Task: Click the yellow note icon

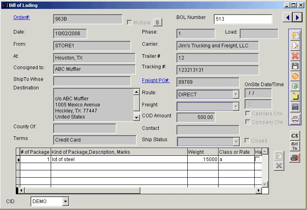Action: (x=295, y=96)
